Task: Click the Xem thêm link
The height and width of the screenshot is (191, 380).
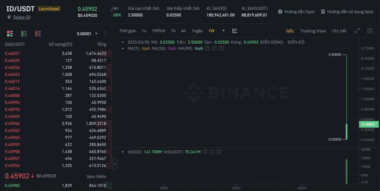Action: point(96,177)
